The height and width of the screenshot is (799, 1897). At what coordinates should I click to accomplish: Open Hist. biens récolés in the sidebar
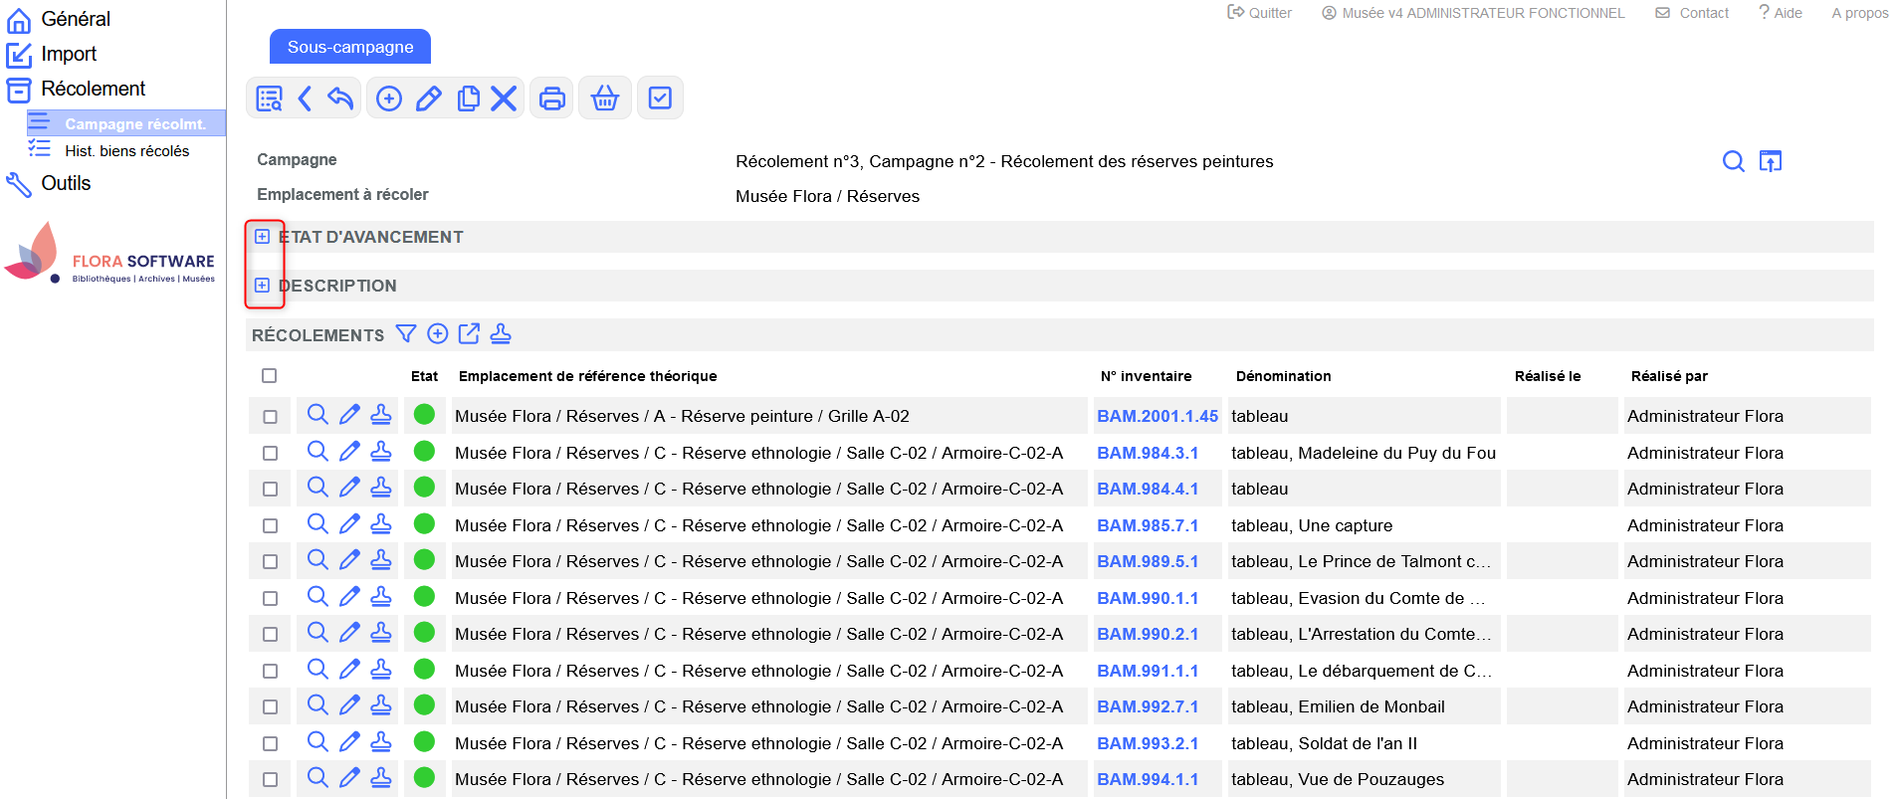point(126,151)
